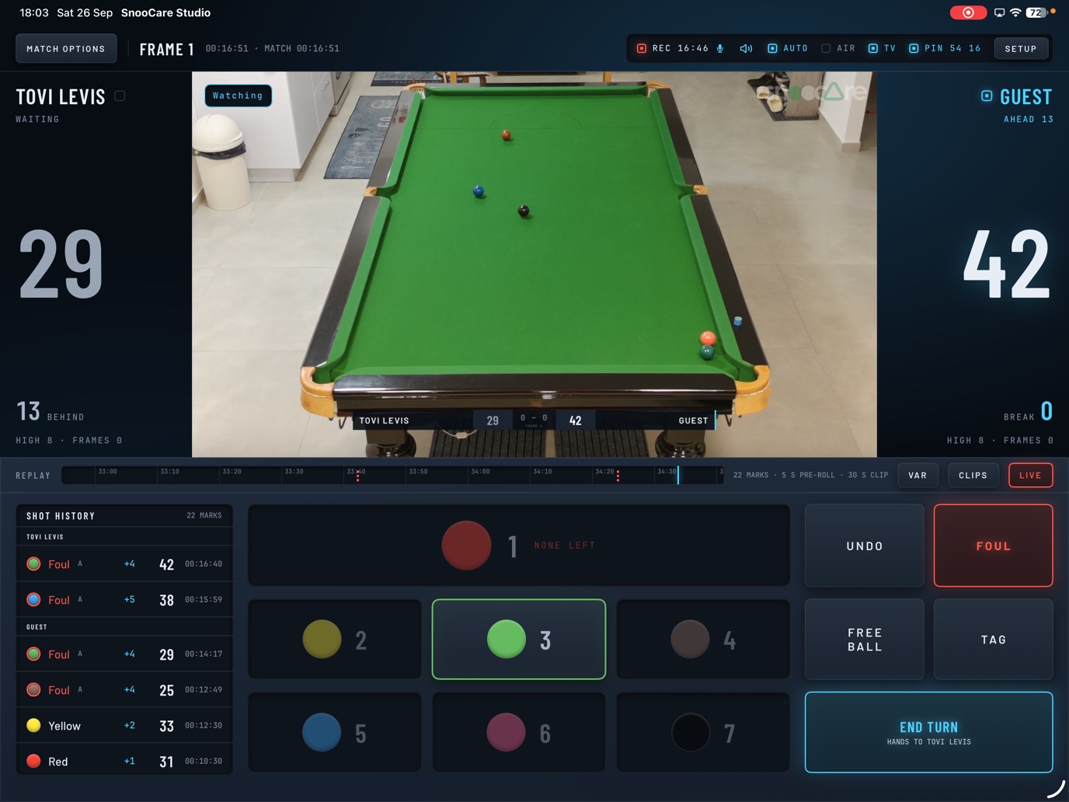Jump to the red mark near 34:20 on the timeline
Image resolution: width=1069 pixels, height=802 pixels.
pyautogui.click(x=618, y=476)
